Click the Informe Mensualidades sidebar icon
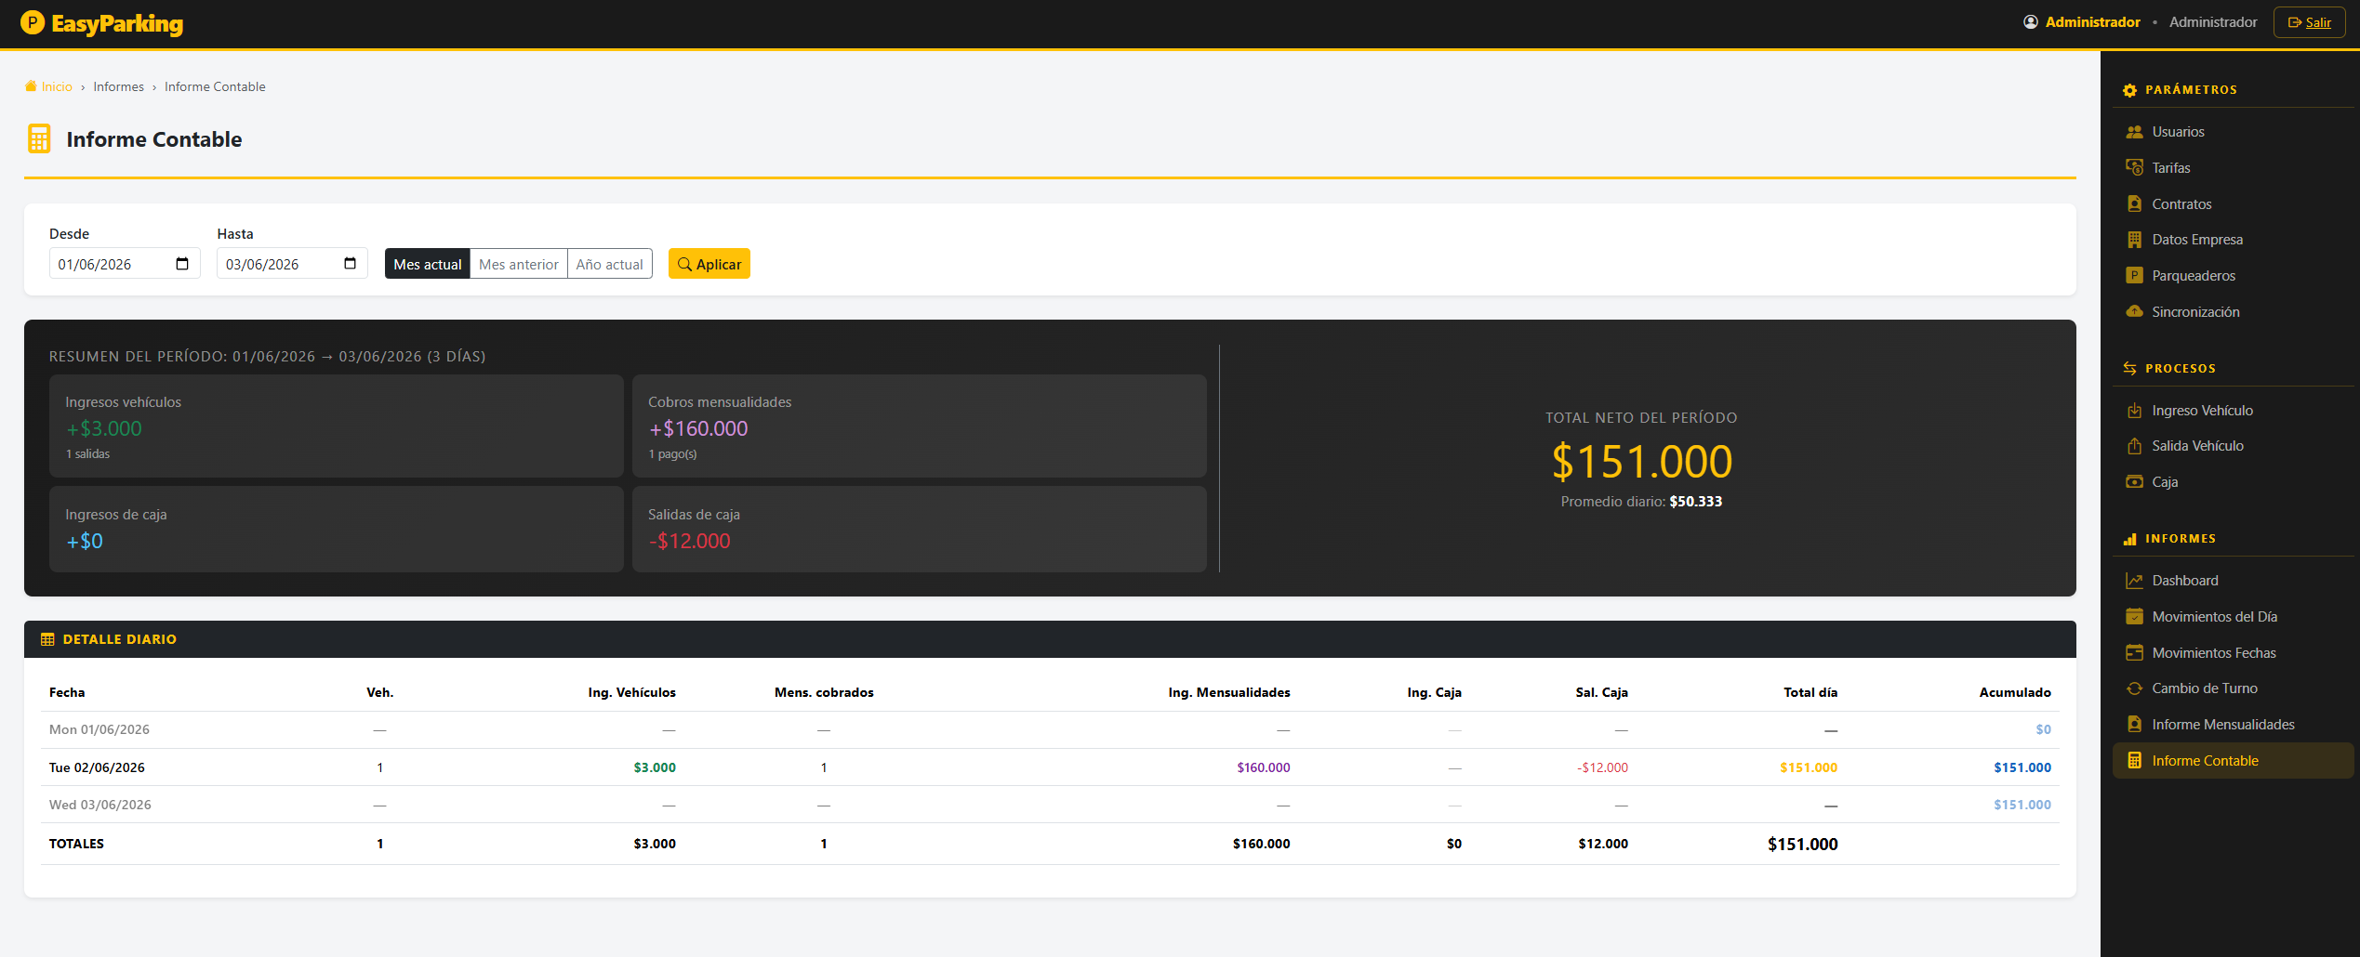The width and height of the screenshot is (2360, 957). (2135, 725)
